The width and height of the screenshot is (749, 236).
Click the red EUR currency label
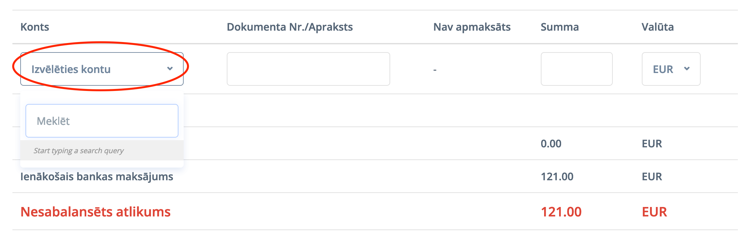click(x=654, y=212)
